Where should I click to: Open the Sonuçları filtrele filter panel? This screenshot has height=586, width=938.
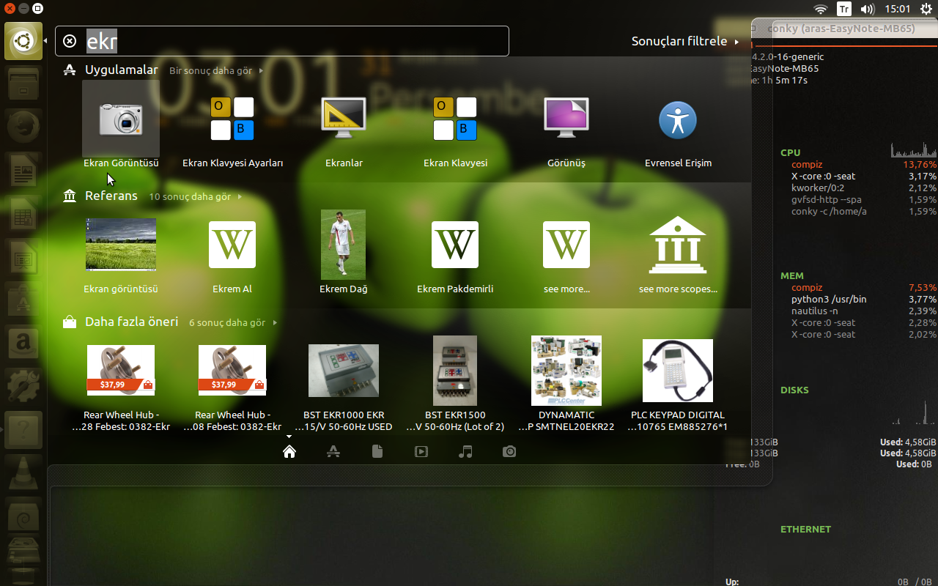pos(685,41)
